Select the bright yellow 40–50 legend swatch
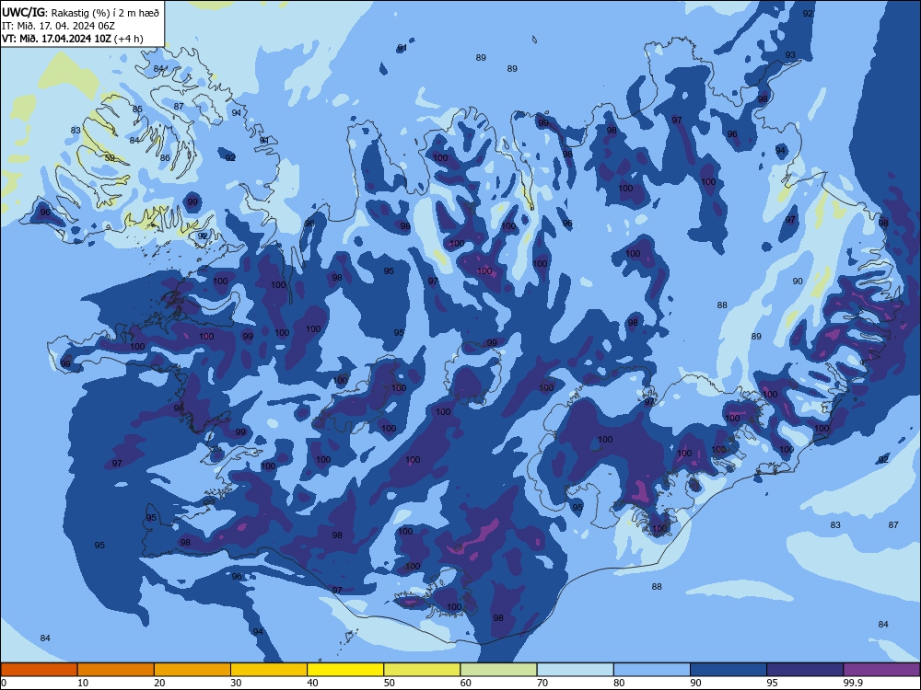Image resolution: width=921 pixels, height=690 pixels. pos(345,670)
